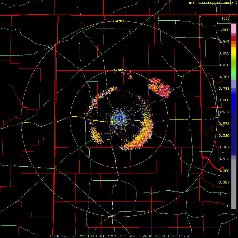Select the 0.947 scale value

point(224,42)
